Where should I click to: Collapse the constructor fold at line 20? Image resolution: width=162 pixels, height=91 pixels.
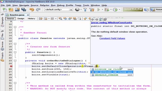point(15,52)
